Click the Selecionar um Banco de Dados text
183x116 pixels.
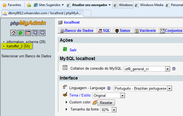[x=26, y=56]
